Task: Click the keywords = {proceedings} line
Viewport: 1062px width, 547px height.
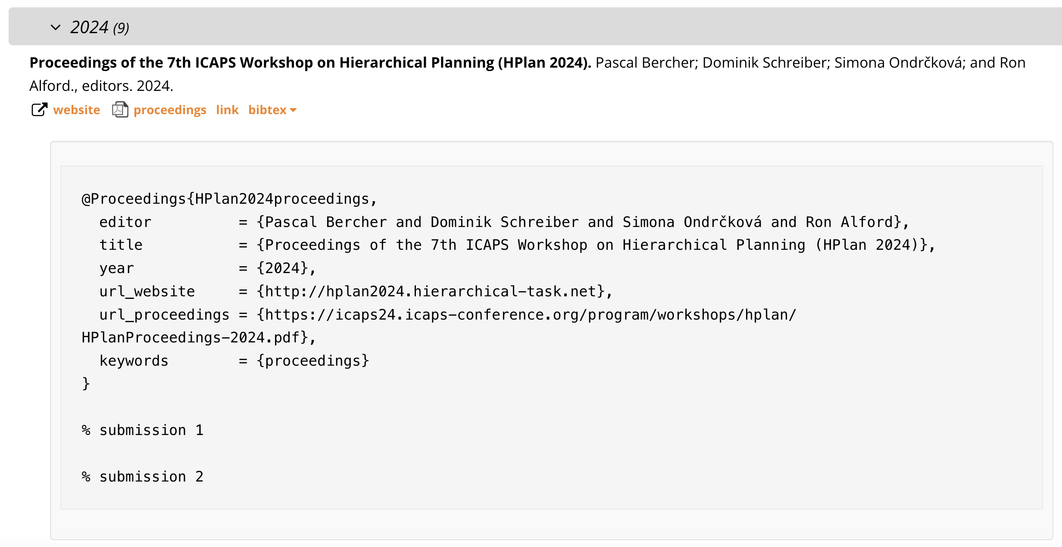Action: click(x=234, y=361)
